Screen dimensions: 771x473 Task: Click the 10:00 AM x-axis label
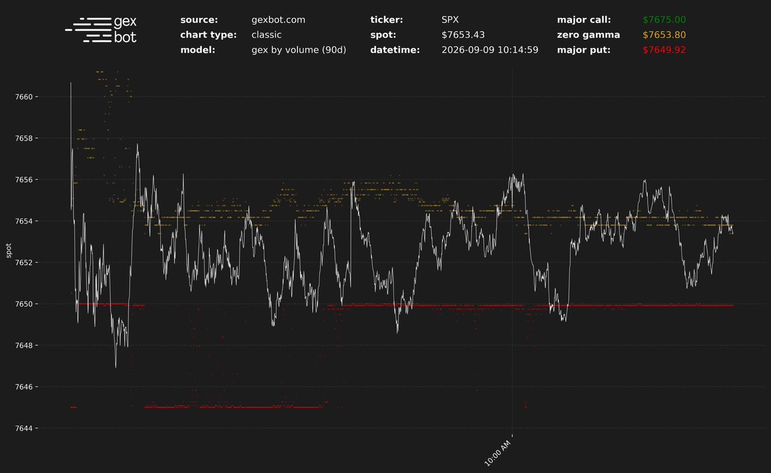click(x=499, y=452)
